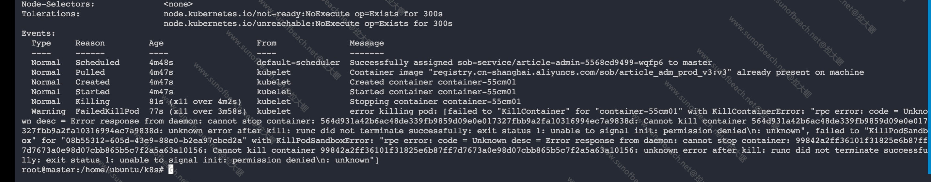Viewport: 931px width, 182px height.
Task: Select the Killing event reason
Action: (92, 101)
